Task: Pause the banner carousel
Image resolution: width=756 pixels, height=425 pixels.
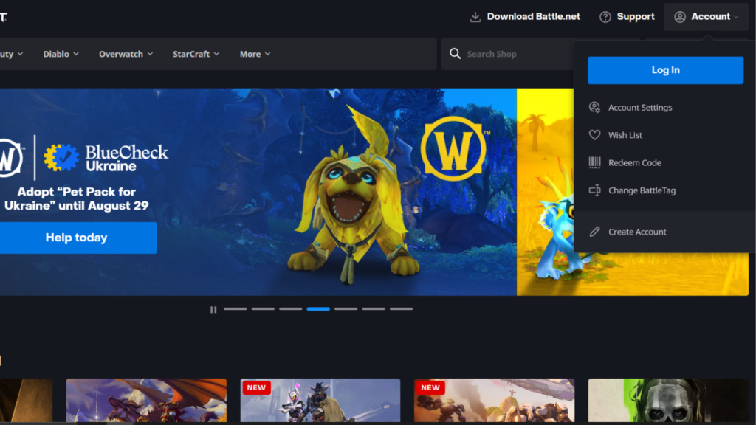Action: pyautogui.click(x=213, y=309)
